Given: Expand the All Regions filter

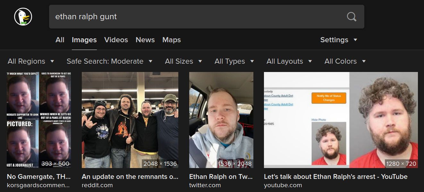Looking at the screenshot, I should tap(31, 61).
